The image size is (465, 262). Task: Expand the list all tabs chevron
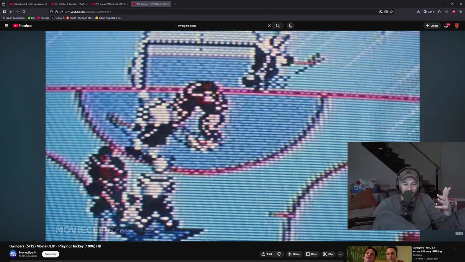pyautogui.click(x=429, y=4)
